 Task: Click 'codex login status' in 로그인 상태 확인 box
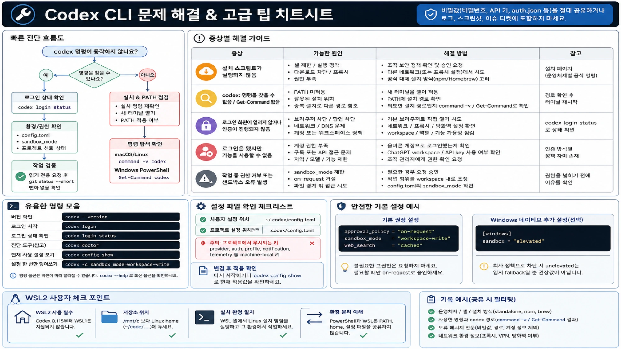pos(44,107)
